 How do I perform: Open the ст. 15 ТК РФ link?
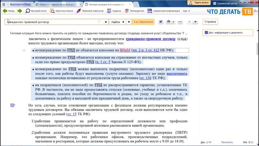coord(72,114)
